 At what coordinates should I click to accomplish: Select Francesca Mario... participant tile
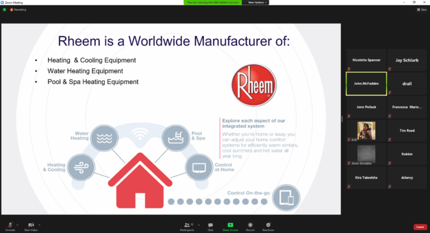[x=407, y=107]
